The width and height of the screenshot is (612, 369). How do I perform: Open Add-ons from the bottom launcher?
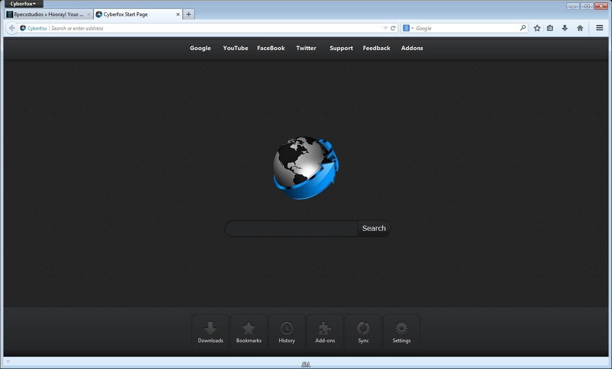pyautogui.click(x=325, y=332)
